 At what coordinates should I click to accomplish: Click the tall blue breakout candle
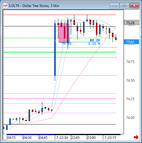point(55,49)
